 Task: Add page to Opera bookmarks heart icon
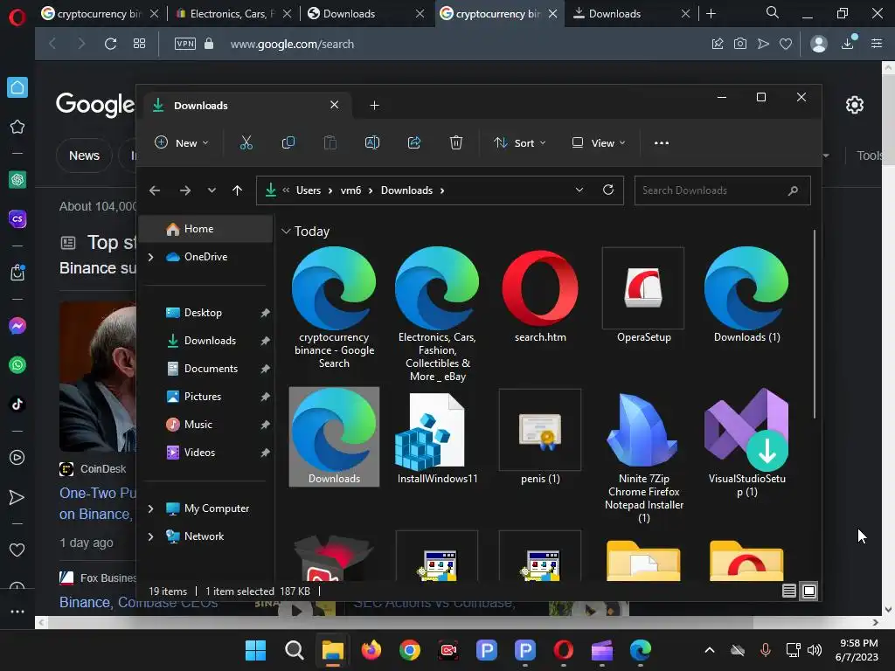(786, 44)
